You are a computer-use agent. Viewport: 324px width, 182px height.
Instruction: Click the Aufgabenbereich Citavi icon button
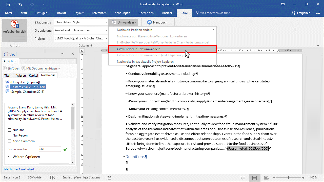(14, 28)
